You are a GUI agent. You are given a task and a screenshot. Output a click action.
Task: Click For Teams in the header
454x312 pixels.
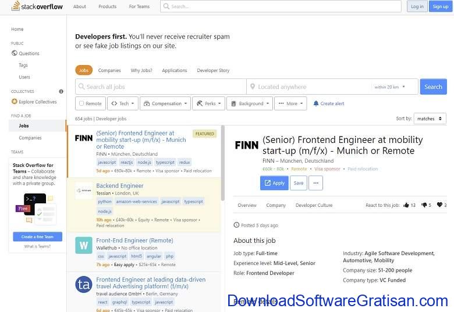[139, 6]
